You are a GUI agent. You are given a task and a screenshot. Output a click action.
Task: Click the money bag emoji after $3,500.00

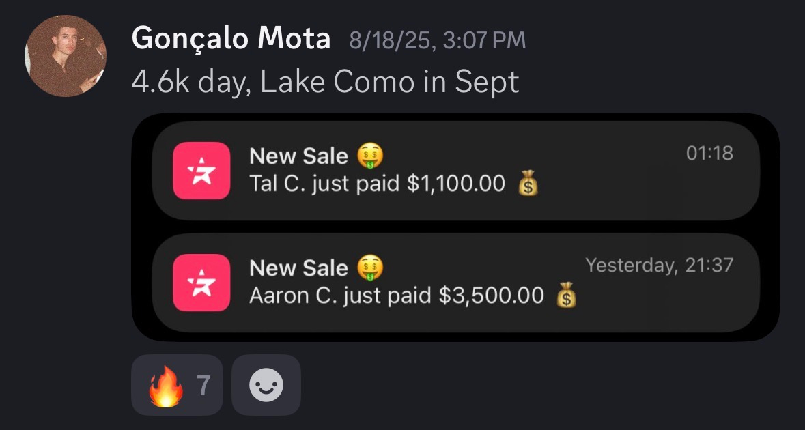pos(566,296)
